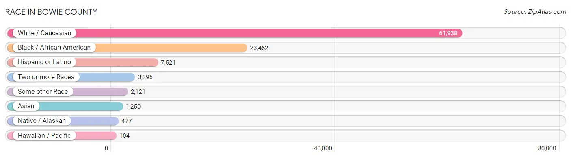Viewport: 571px width, 158px height.
Task: Click the 23,462 value label
Action: [x=259, y=48]
